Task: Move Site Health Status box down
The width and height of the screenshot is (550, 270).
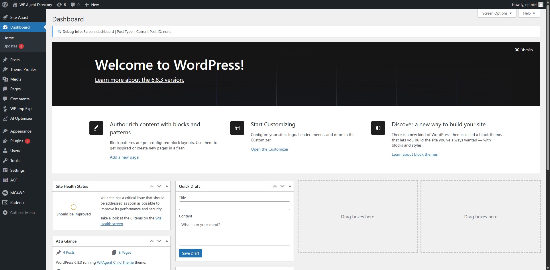Action: (x=159, y=186)
